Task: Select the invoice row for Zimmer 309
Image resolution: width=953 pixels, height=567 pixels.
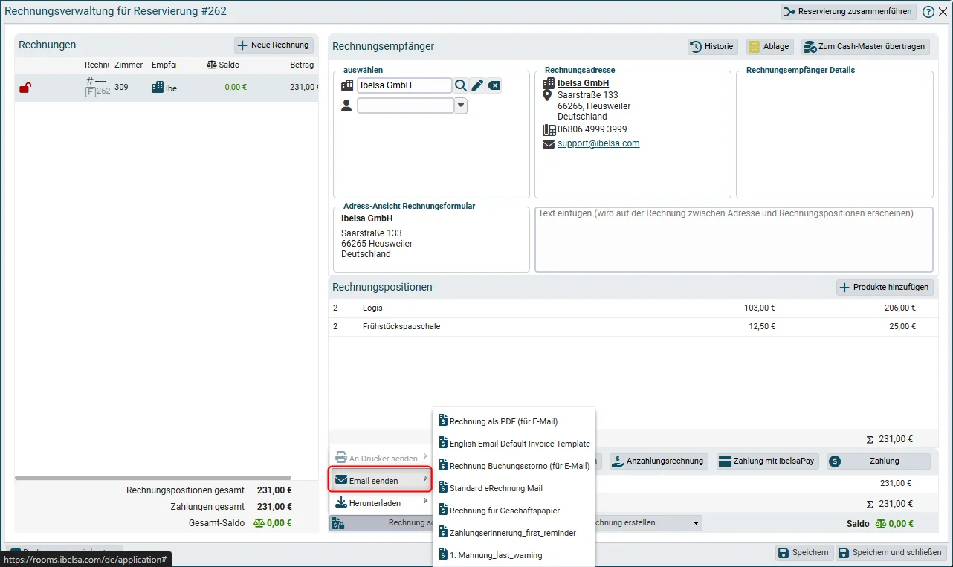Action: click(167, 88)
